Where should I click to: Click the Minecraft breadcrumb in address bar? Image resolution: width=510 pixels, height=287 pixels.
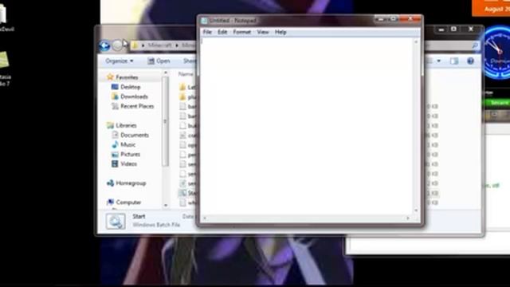coord(159,45)
